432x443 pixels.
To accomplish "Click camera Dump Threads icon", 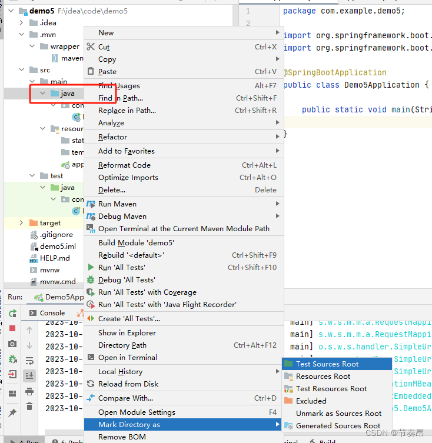I will [12, 344].
